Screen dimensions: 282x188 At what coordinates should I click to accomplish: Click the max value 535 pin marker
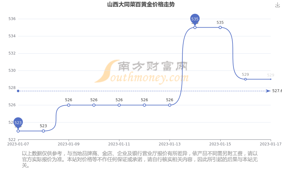coord(195,19)
